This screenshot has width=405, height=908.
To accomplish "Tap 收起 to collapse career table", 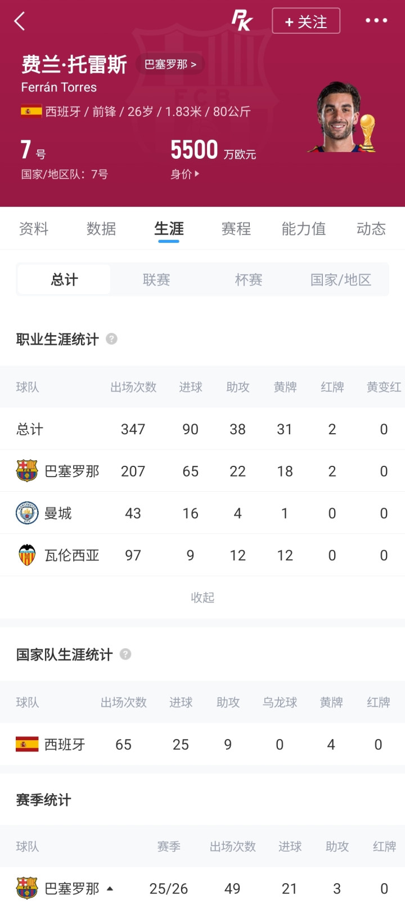I will tap(202, 598).
